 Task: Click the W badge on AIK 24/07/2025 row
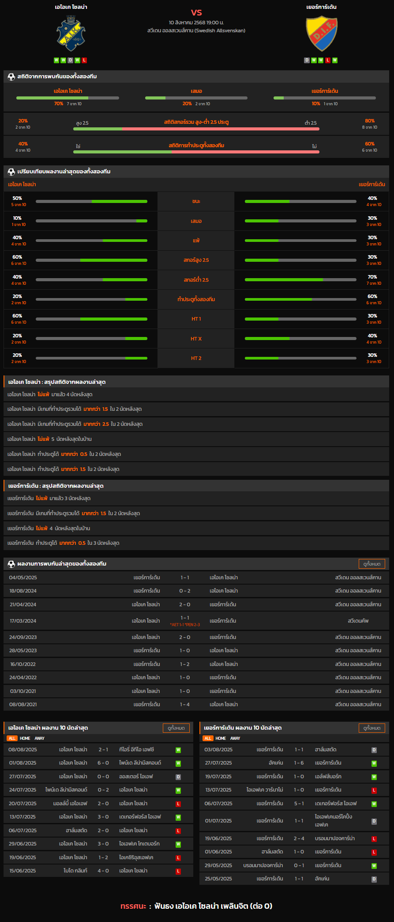(178, 790)
